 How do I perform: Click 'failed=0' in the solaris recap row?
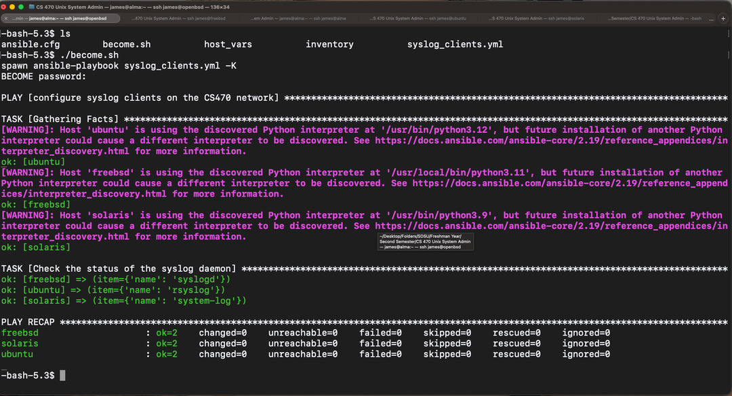click(x=380, y=344)
